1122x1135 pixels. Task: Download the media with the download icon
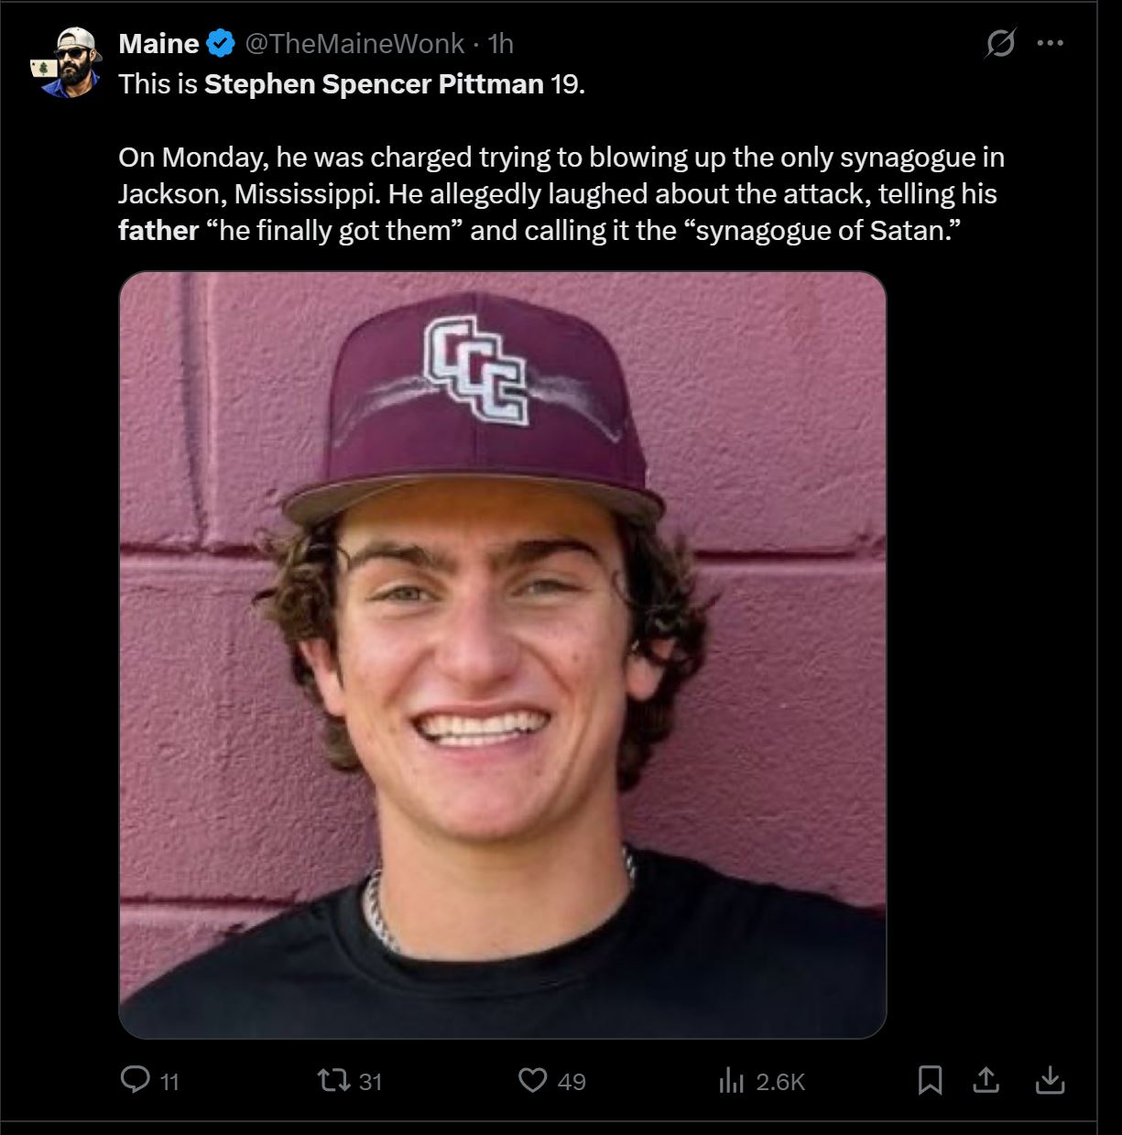point(1050,1081)
